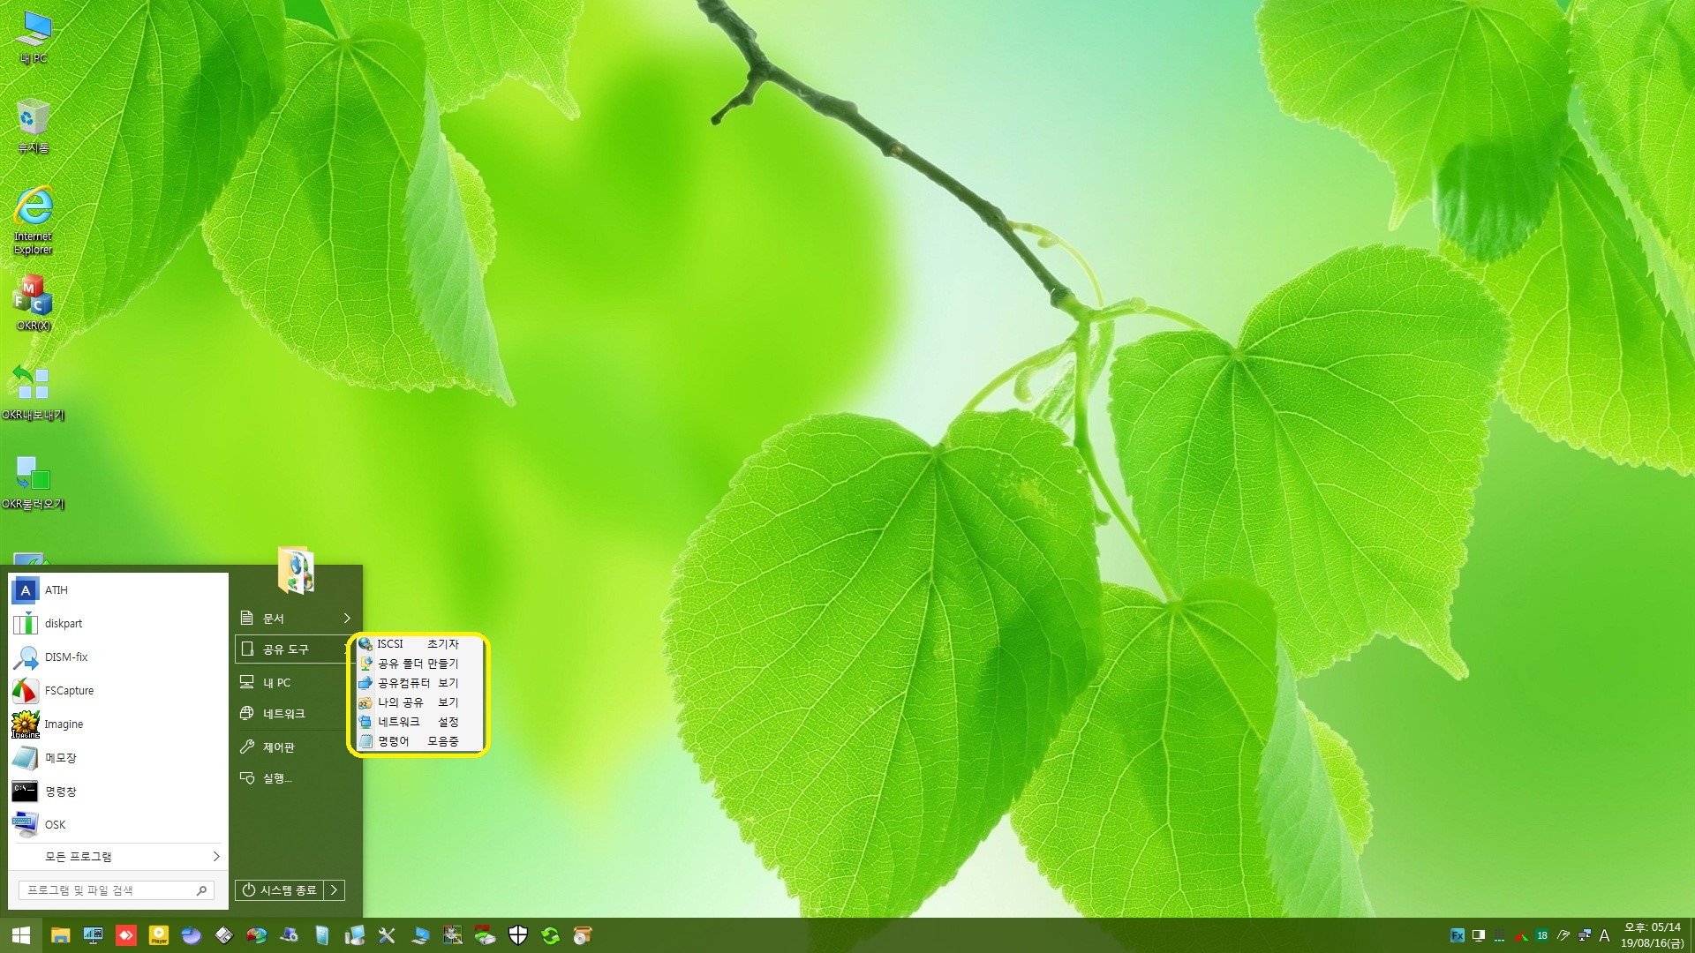1695x953 pixels.
Task: Open the laptop checkmark taskbar icon
Action: point(420,935)
